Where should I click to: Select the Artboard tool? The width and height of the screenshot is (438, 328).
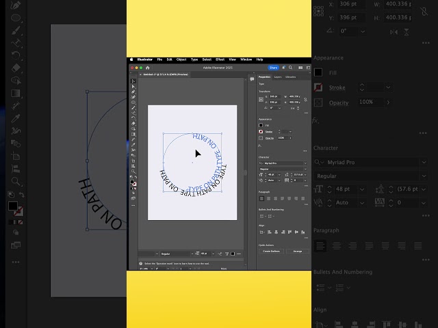pyautogui.click(x=133, y=161)
